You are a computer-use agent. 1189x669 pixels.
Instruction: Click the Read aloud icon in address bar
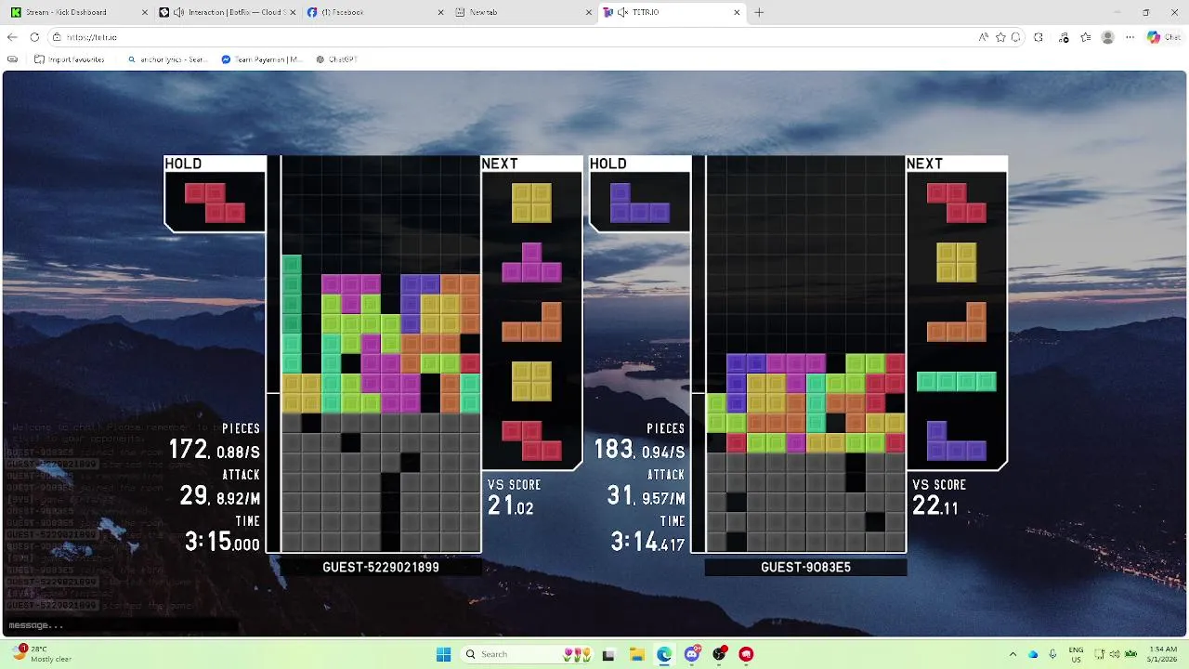pyautogui.click(x=983, y=37)
